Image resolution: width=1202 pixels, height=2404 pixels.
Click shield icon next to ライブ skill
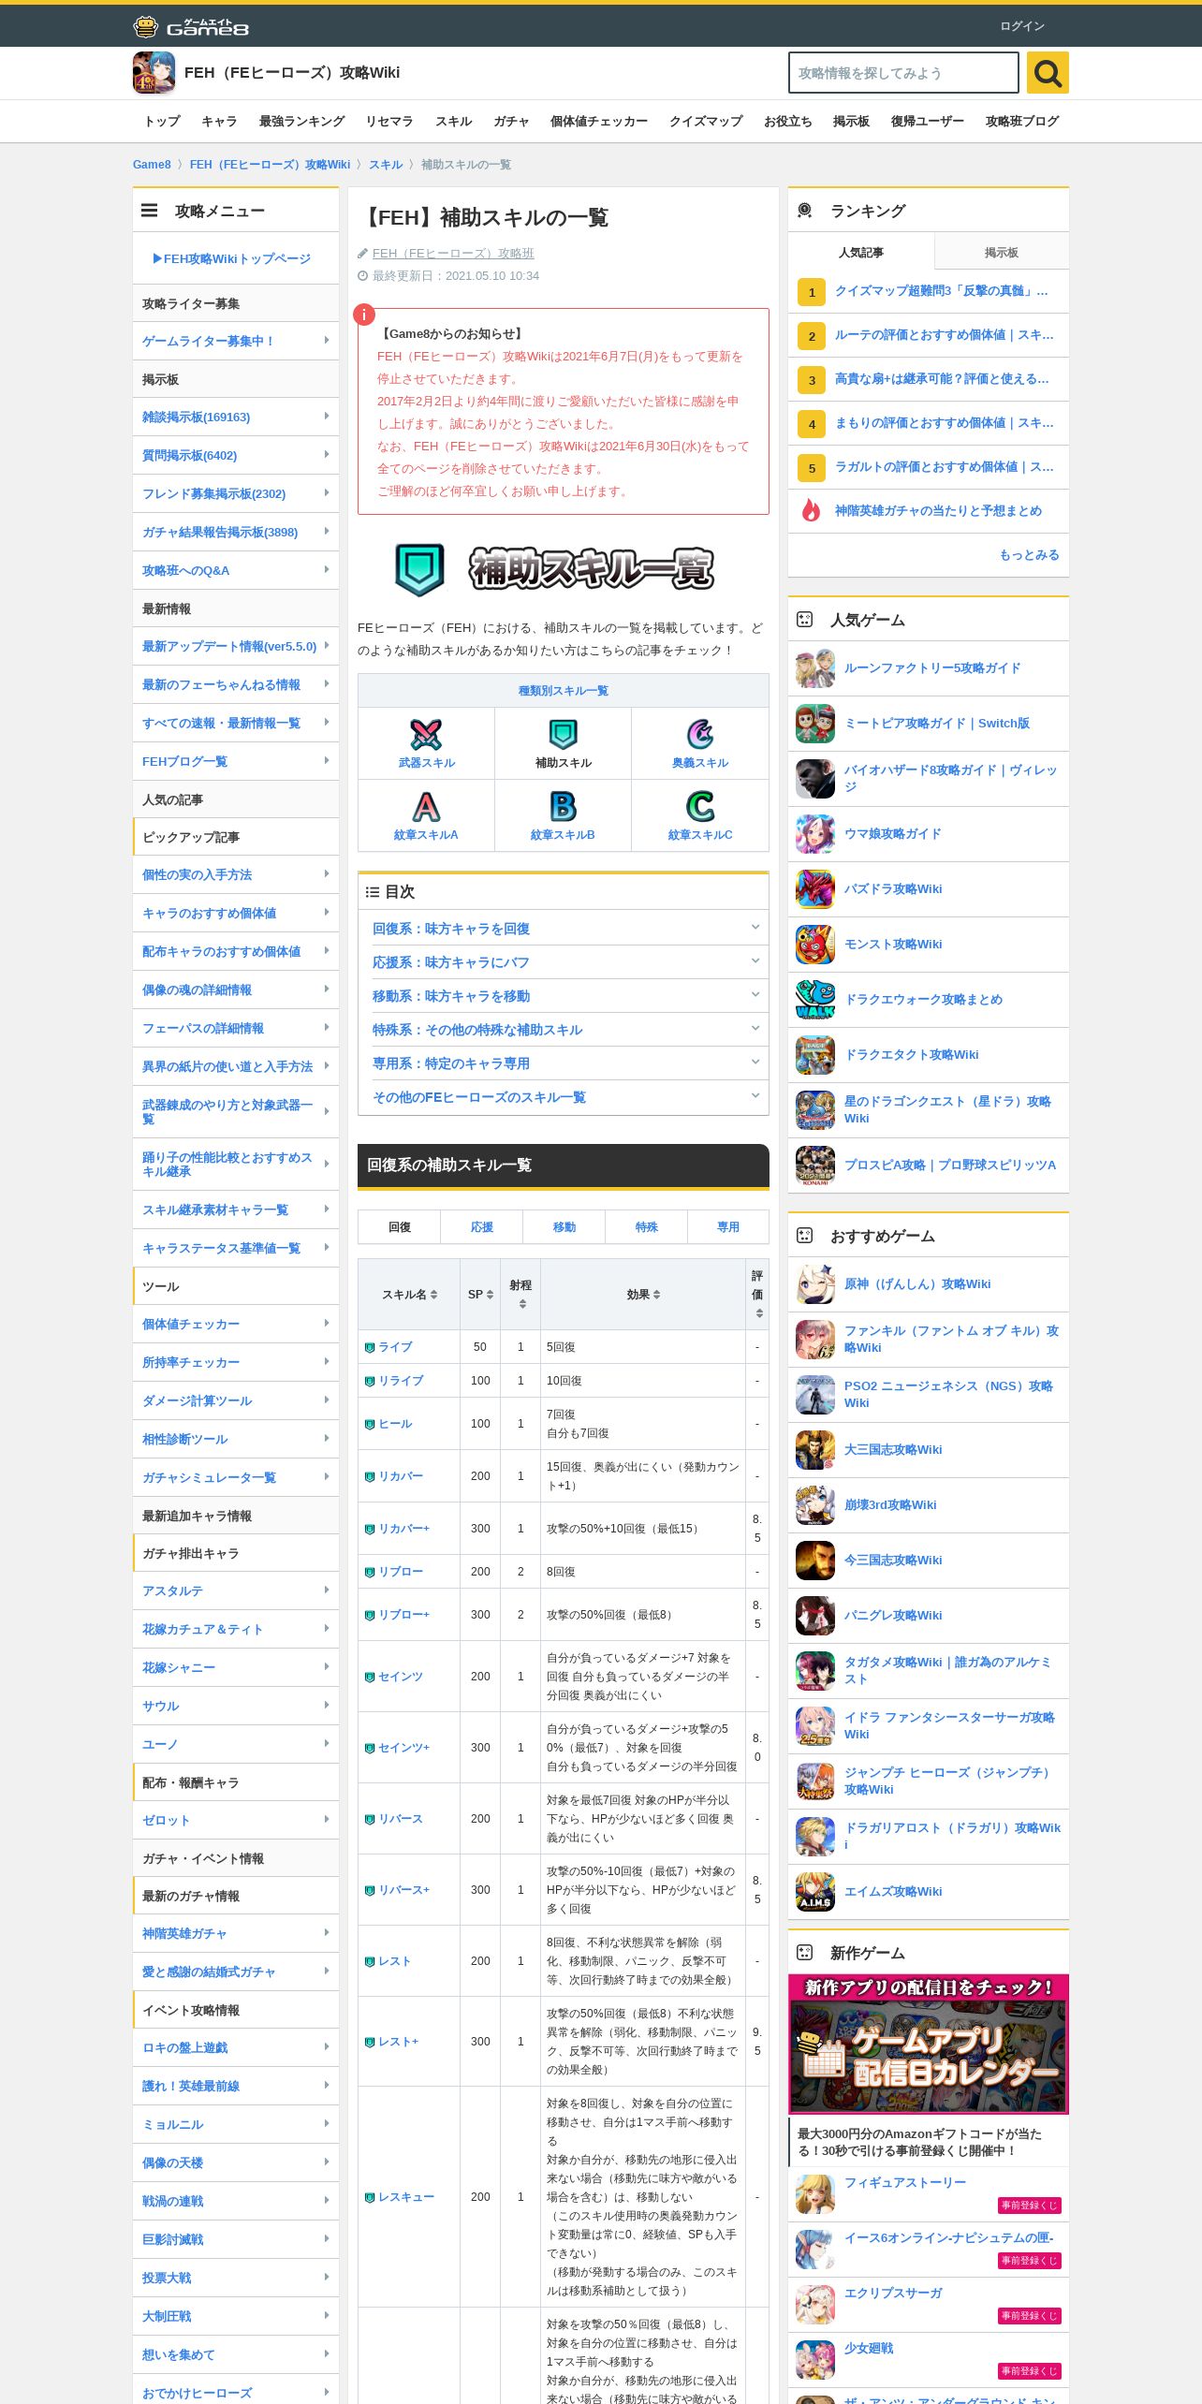(370, 1347)
